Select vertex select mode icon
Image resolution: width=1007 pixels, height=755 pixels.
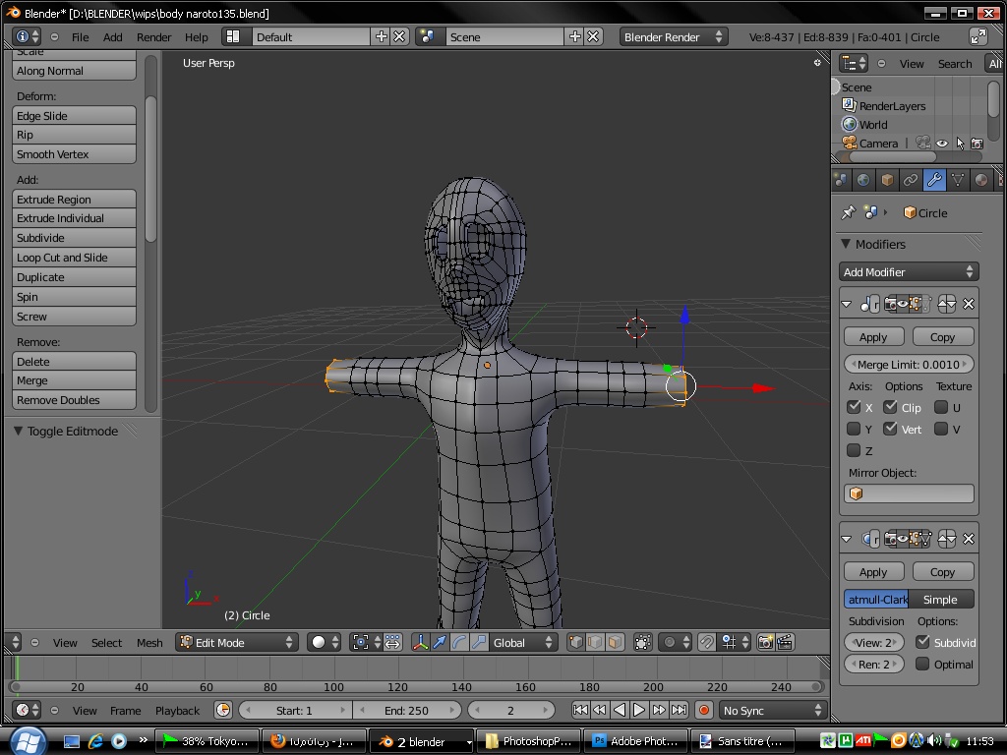576,643
